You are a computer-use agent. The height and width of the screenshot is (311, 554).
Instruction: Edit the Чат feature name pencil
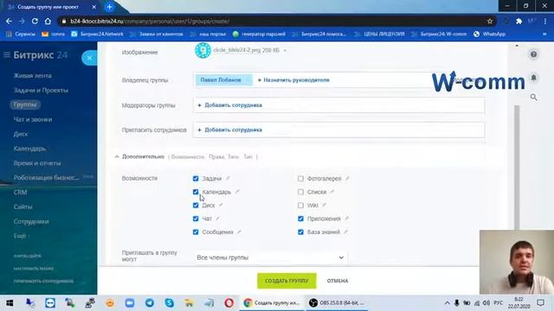(x=217, y=219)
